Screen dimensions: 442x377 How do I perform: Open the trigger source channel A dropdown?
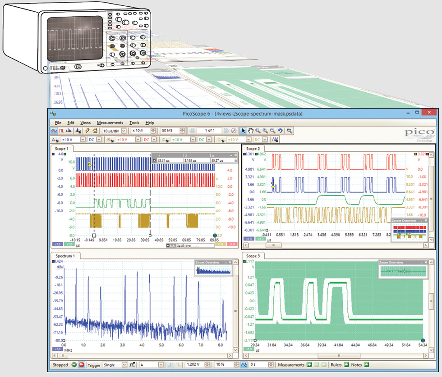(161, 364)
